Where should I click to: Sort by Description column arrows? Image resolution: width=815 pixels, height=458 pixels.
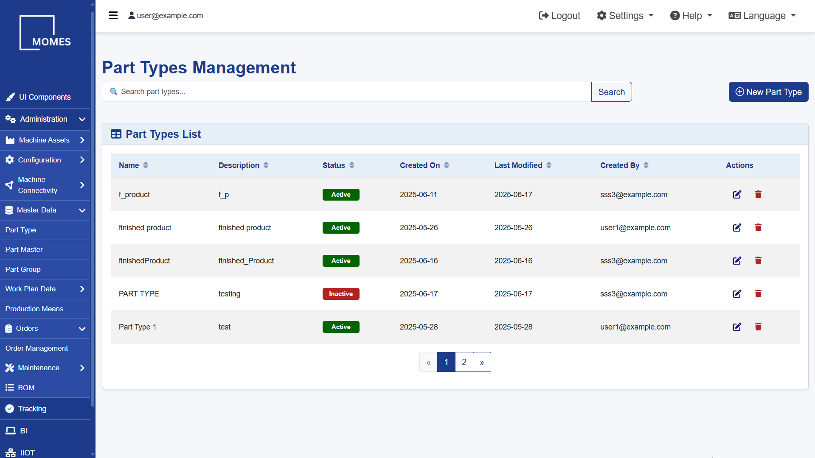[266, 165]
